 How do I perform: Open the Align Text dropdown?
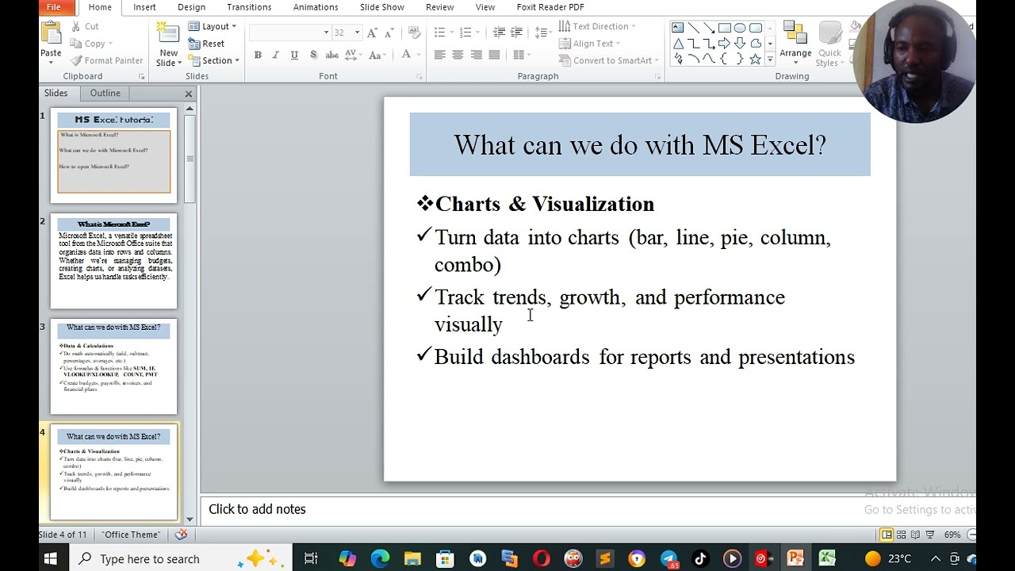pos(589,44)
